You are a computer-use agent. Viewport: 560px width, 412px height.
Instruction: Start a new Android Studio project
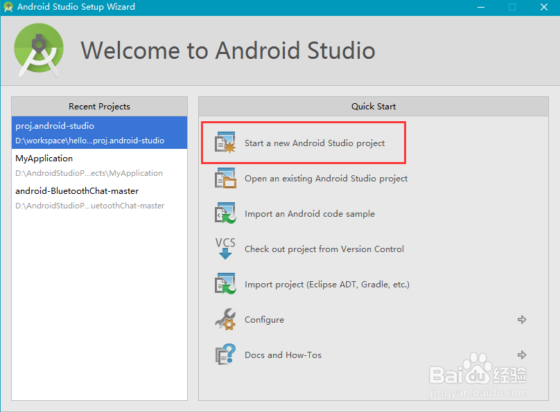(x=315, y=143)
